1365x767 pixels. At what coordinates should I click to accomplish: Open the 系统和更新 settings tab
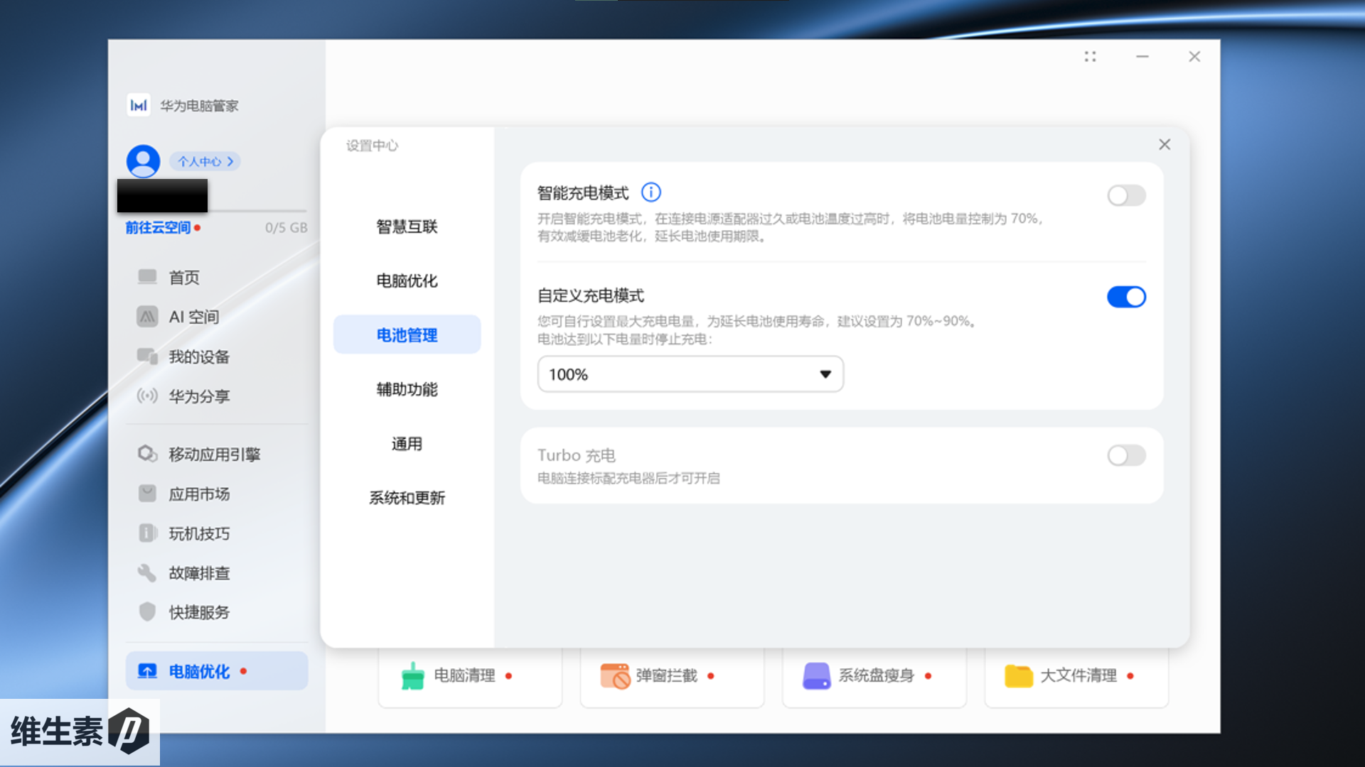(x=407, y=498)
